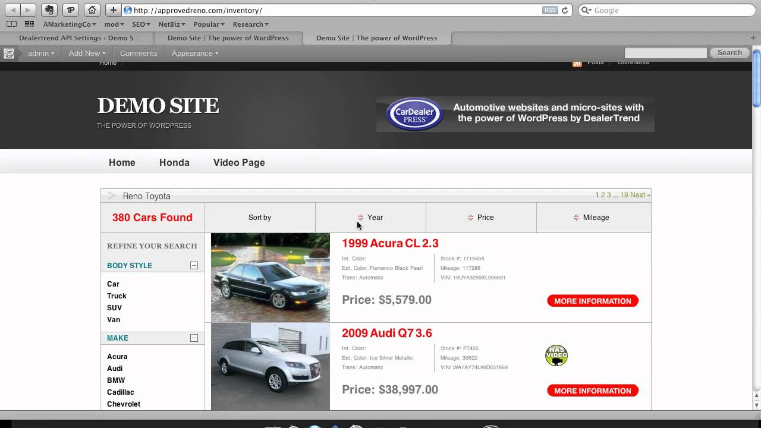This screenshot has height=428, width=761.
Task: Open the SEO bookmarks folder
Action: pyautogui.click(x=141, y=24)
